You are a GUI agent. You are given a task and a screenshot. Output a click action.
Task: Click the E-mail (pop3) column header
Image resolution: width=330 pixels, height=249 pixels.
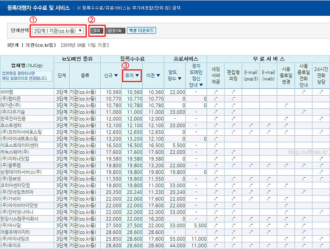[x=251, y=75]
